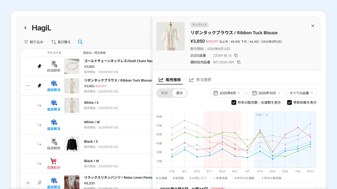Pin the Relax Linen Pants row

point(39,183)
